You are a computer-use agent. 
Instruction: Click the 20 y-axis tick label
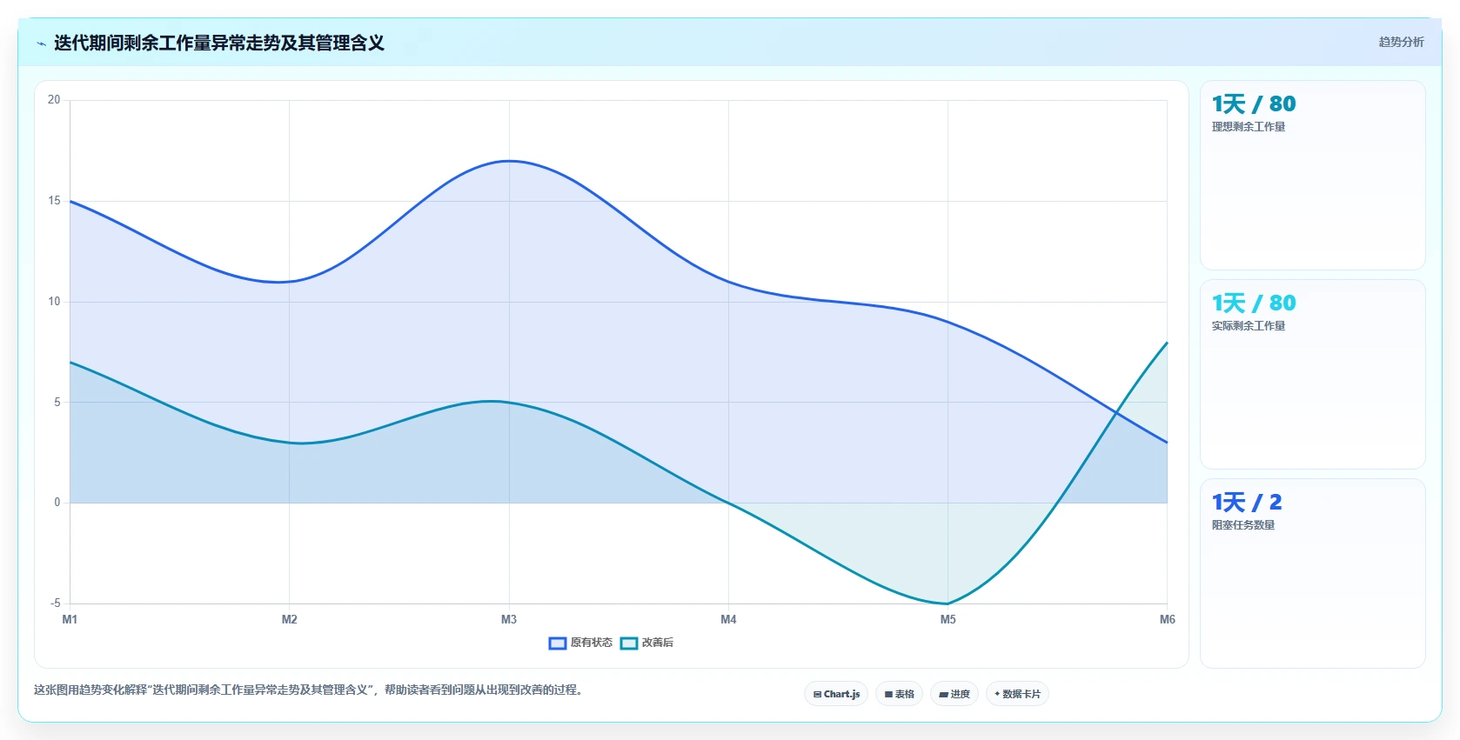tap(54, 100)
